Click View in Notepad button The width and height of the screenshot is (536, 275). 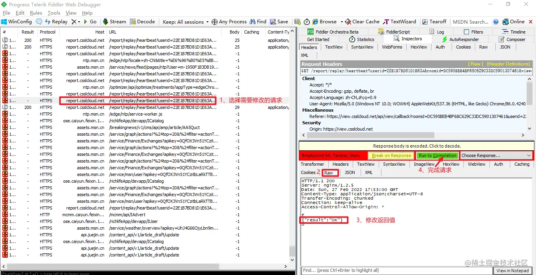pyautogui.click(x=512, y=271)
